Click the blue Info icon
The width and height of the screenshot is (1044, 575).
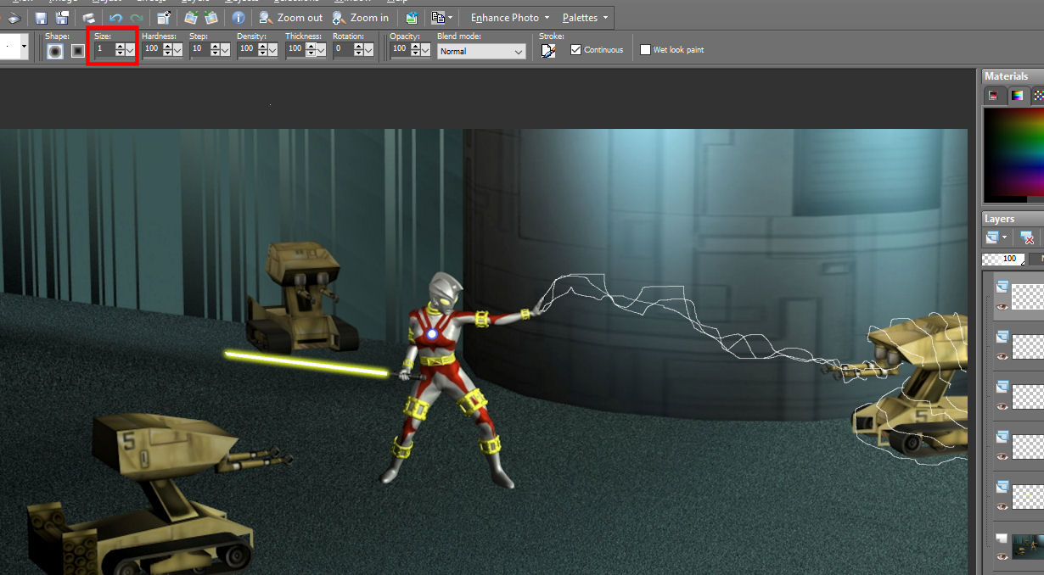tap(239, 17)
